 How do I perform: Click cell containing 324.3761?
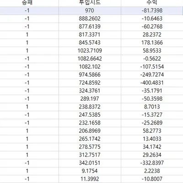coord(90,91)
